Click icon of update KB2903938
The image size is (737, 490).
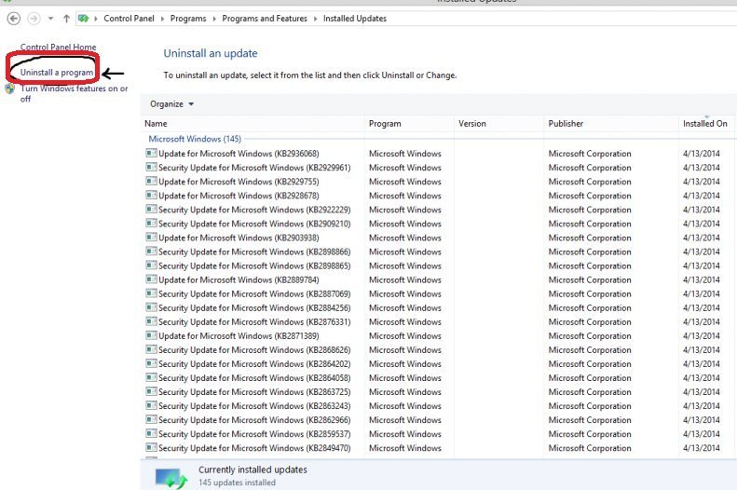tap(151, 238)
